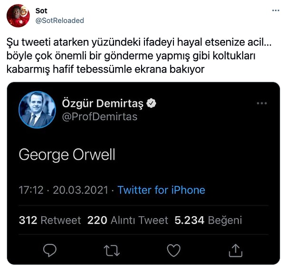285x268 pixels.
Task: Click the 17:12 · 20.03.2021 timestamp
Action: pyautogui.click(x=64, y=190)
